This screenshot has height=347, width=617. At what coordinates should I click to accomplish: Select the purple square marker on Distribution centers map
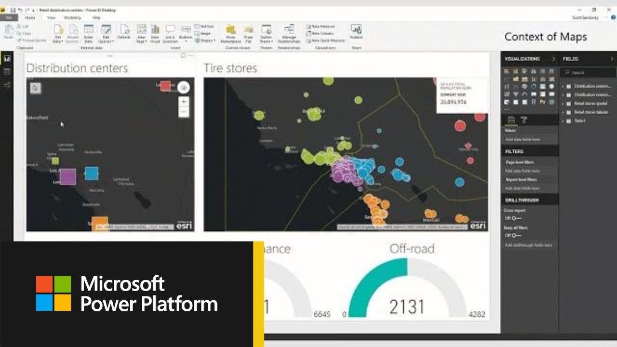coord(67,176)
